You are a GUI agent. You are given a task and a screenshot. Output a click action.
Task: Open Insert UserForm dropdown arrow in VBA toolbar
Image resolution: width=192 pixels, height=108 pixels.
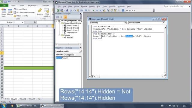point(64,10)
